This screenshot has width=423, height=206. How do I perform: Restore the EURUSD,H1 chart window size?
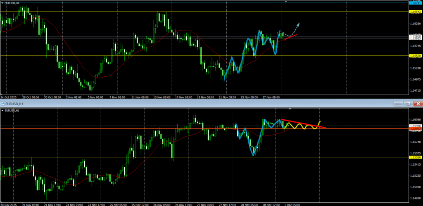click(408, 103)
